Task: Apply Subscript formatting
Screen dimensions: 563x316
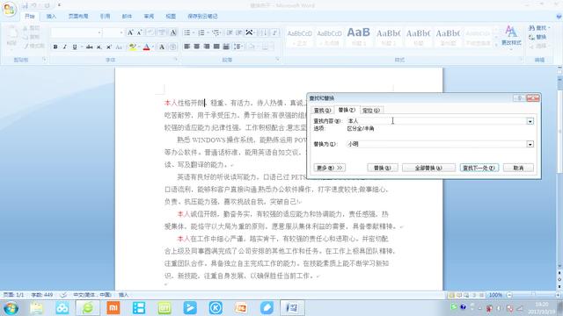Action: click(x=99, y=47)
